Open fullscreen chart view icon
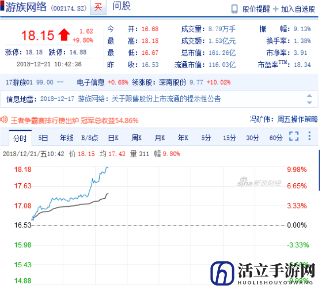320x288 pixels. tap(294, 136)
